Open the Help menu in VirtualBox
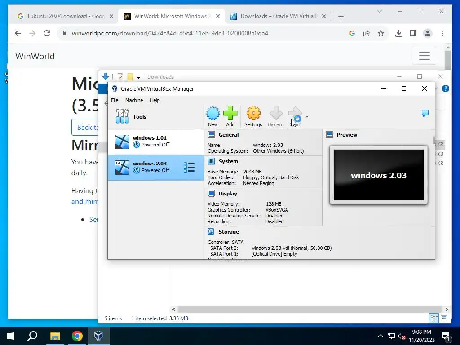Image resolution: width=460 pixels, height=345 pixels. click(155, 100)
